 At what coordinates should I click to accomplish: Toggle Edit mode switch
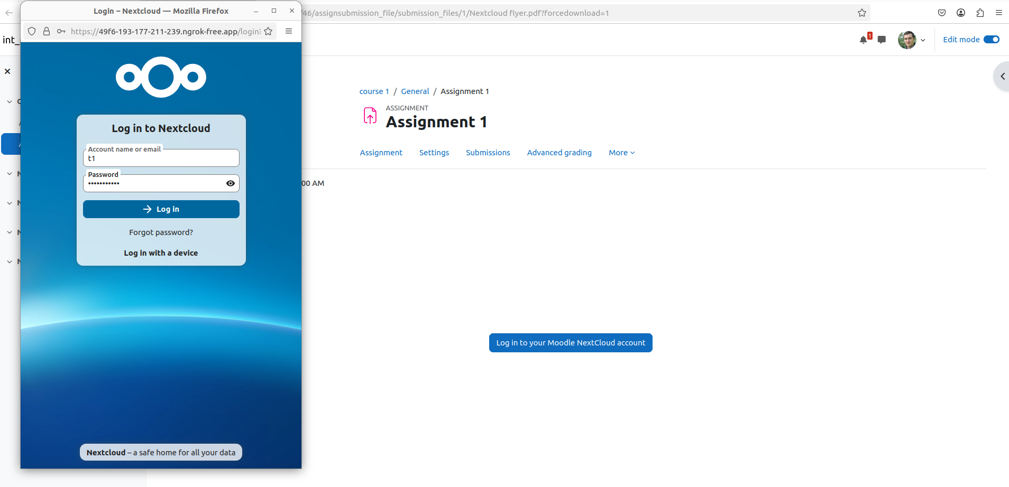[x=992, y=40]
